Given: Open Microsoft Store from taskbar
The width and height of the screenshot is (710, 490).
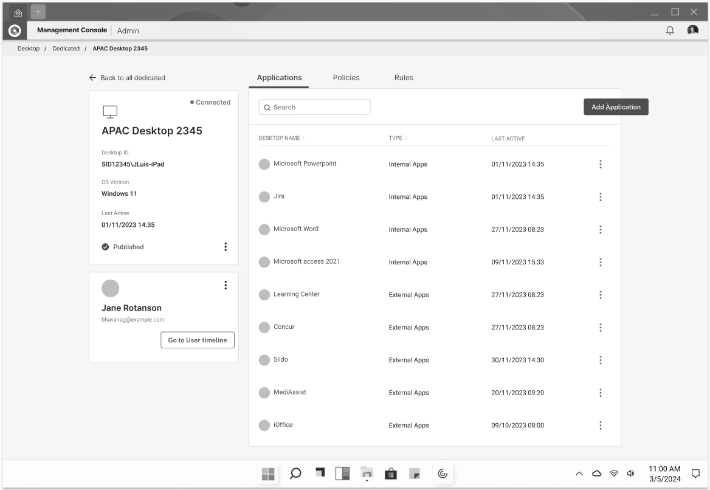Looking at the screenshot, I should tap(391, 474).
